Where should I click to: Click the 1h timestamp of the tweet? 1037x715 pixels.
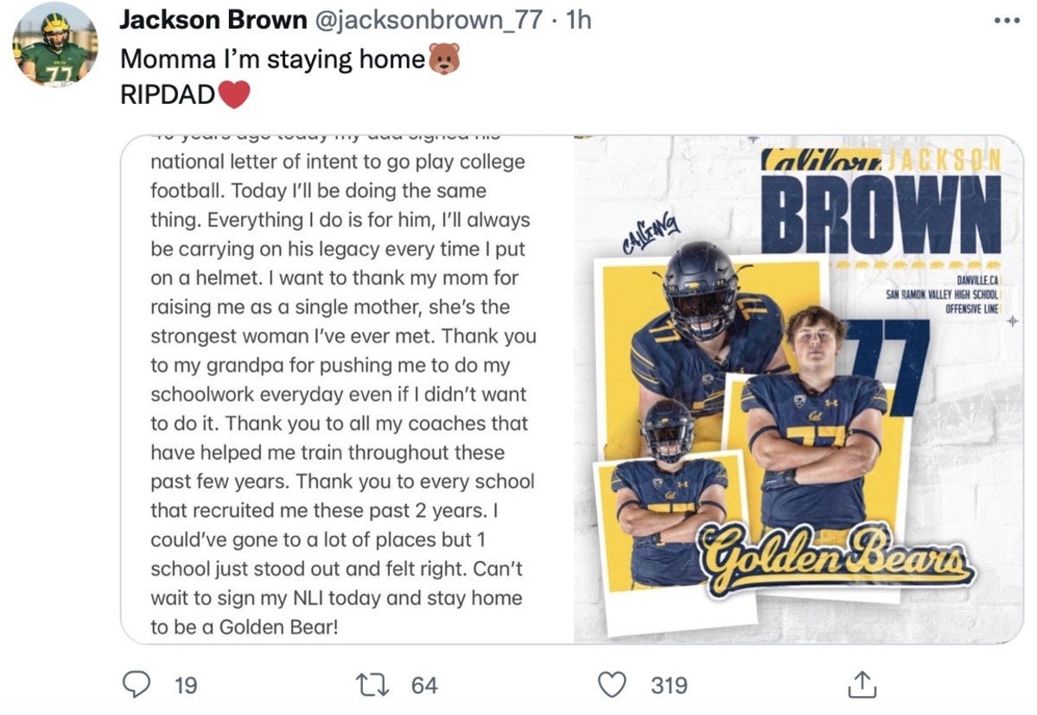pyautogui.click(x=578, y=20)
